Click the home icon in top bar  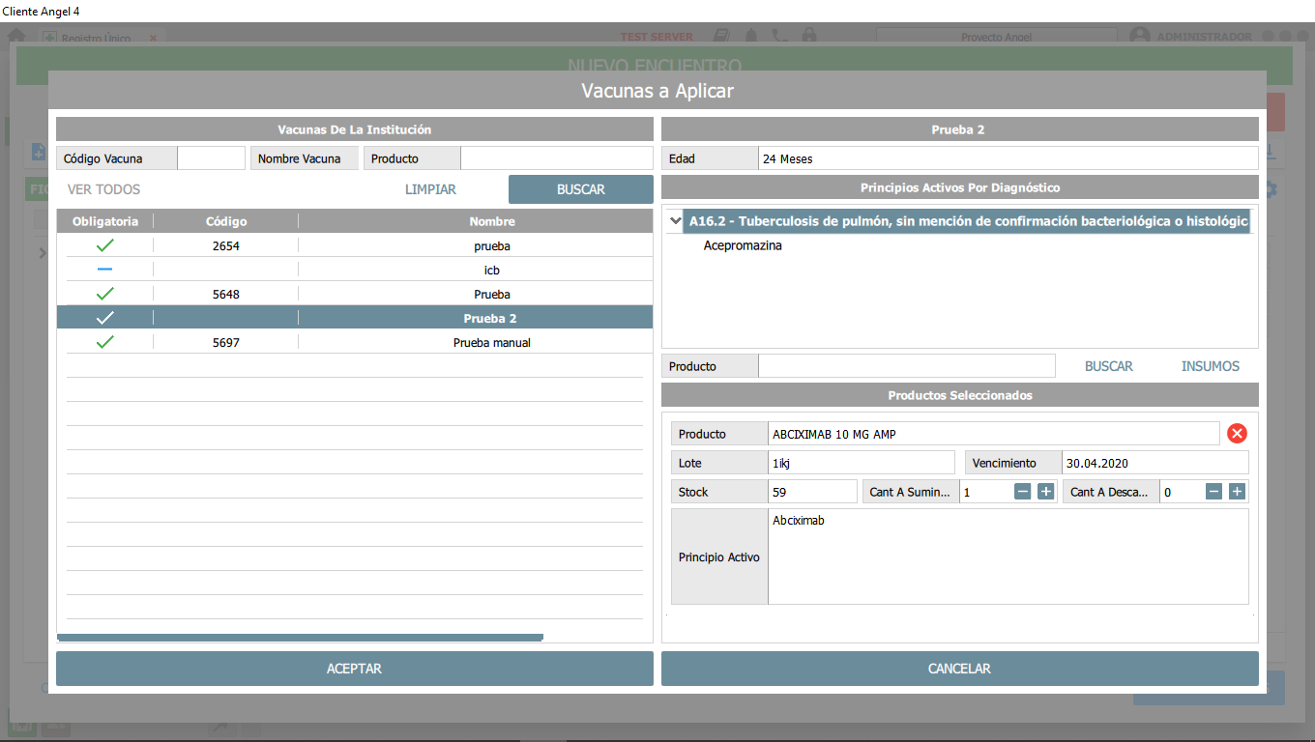(x=15, y=35)
